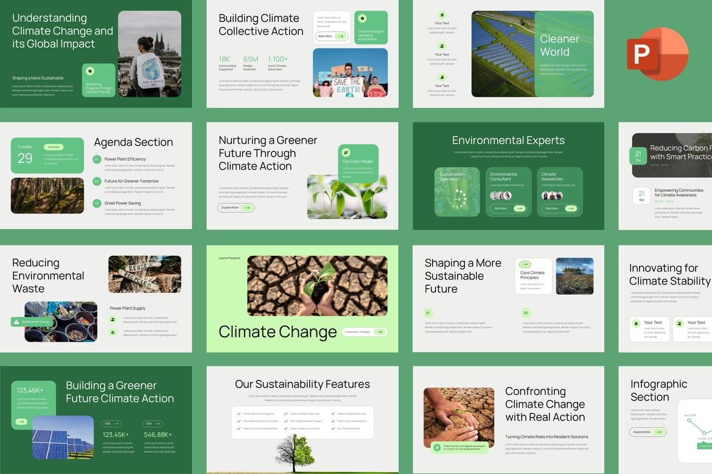Click the arrow button on the 123,46K+ card
Image resolution: width=712 pixels, height=474 pixels.
(21, 421)
